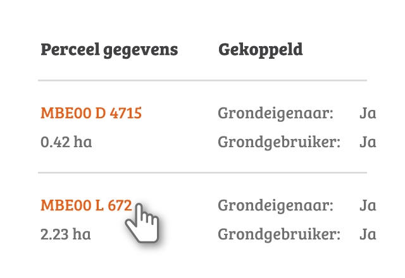Click Ja next to Grondgebruiker for L 672
This screenshot has width=405, height=278.
368,234
